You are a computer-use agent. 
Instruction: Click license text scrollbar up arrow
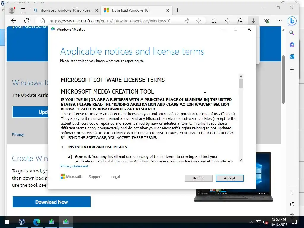pos(241,76)
